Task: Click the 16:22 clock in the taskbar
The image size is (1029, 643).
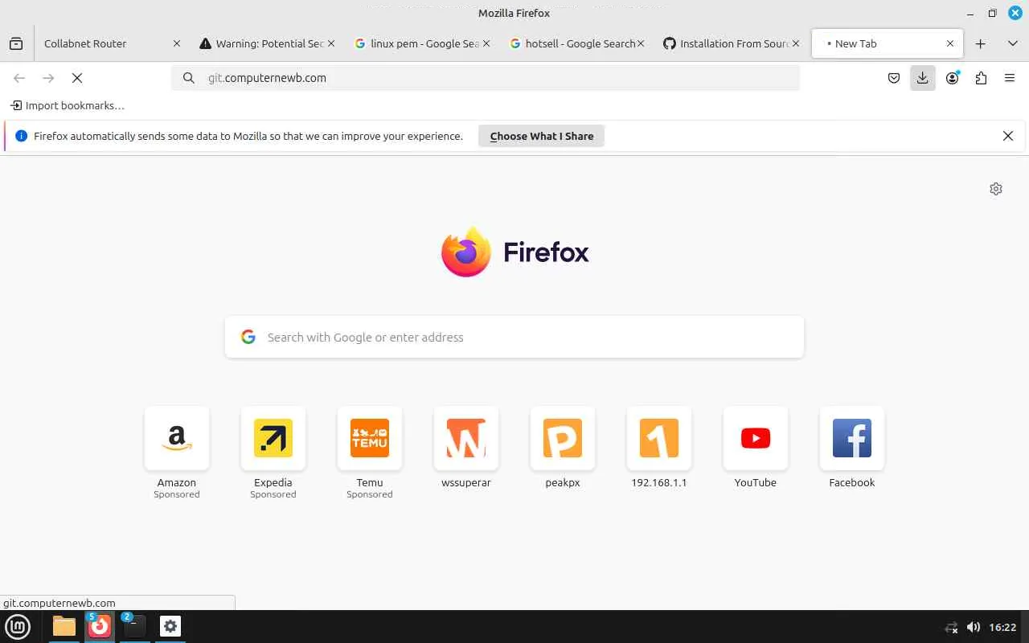Action: click(x=1002, y=627)
